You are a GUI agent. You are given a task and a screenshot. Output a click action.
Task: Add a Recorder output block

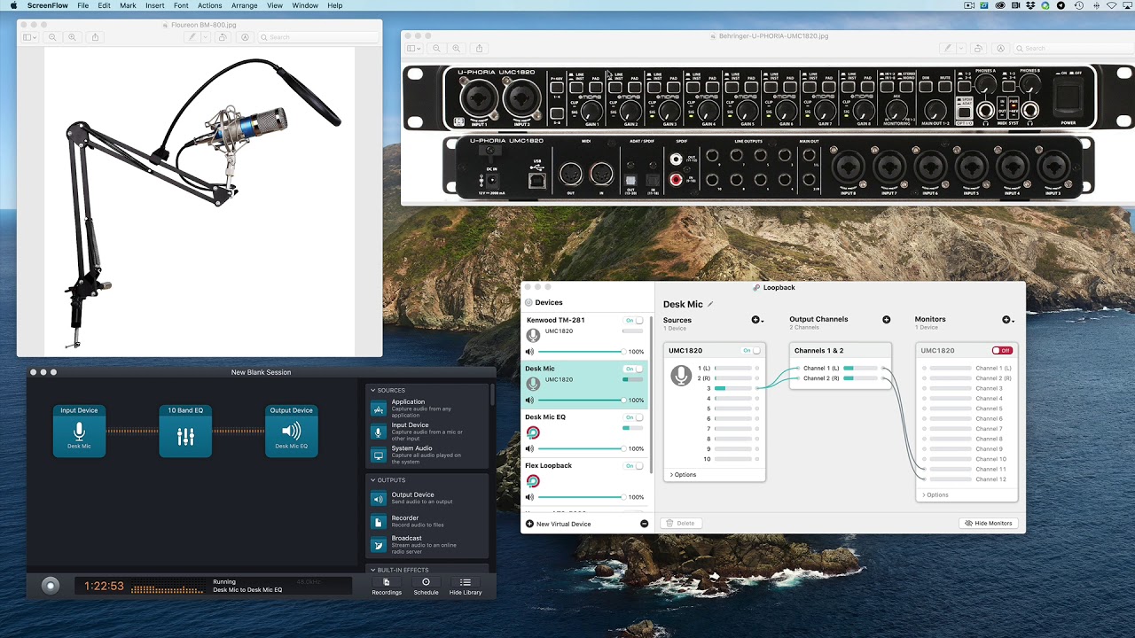click(427, 521)
